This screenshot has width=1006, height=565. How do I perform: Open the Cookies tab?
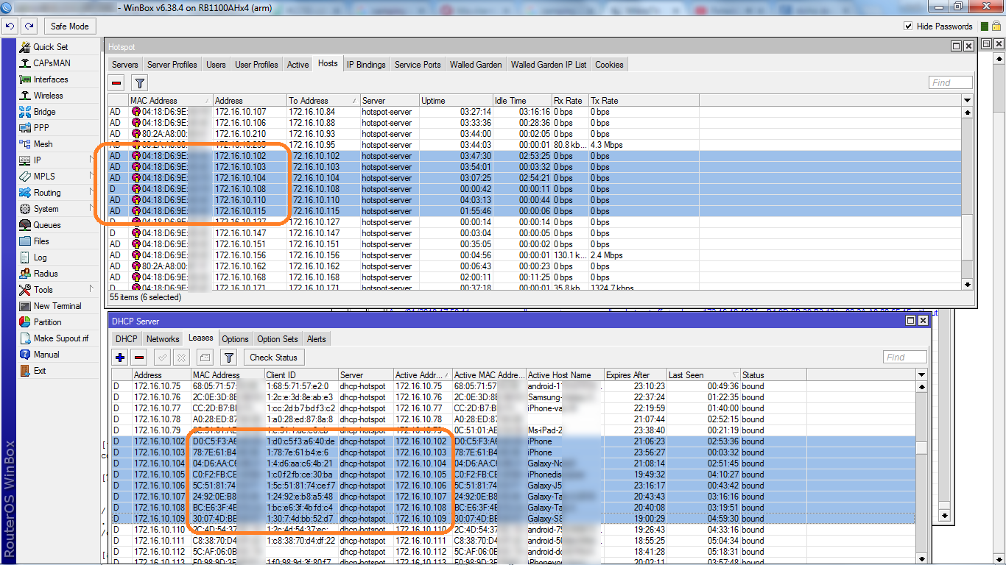click(x=609, y=65)
